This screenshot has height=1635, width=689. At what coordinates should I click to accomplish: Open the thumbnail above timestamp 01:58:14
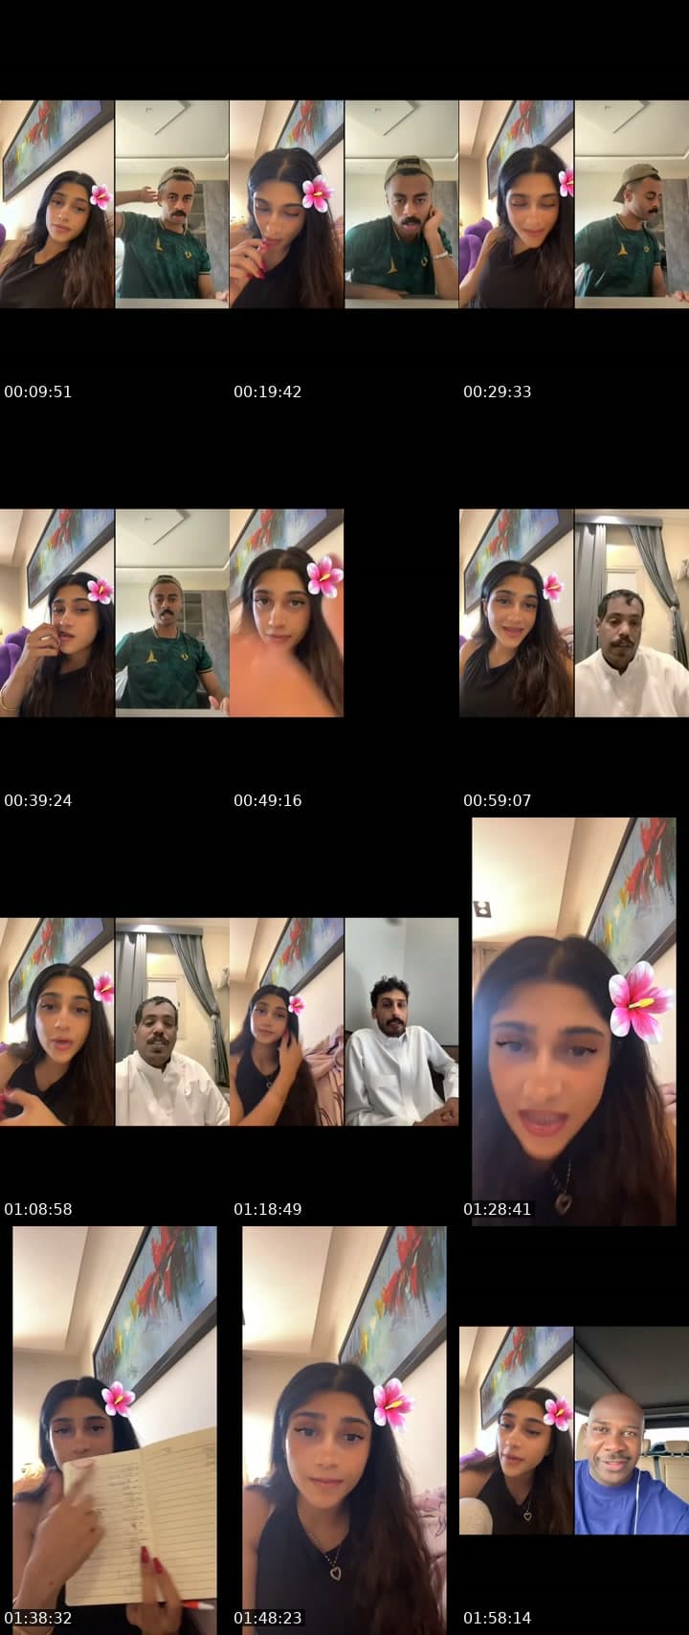(574, 1430)
